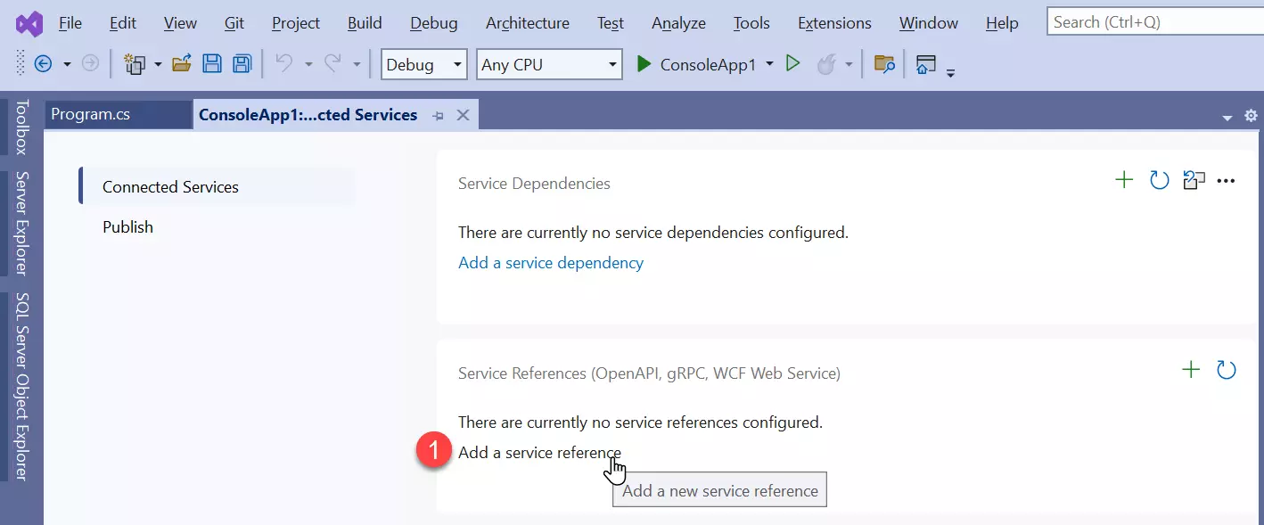Open Service Dependencies more options ellipsis

coord(1226,181)
